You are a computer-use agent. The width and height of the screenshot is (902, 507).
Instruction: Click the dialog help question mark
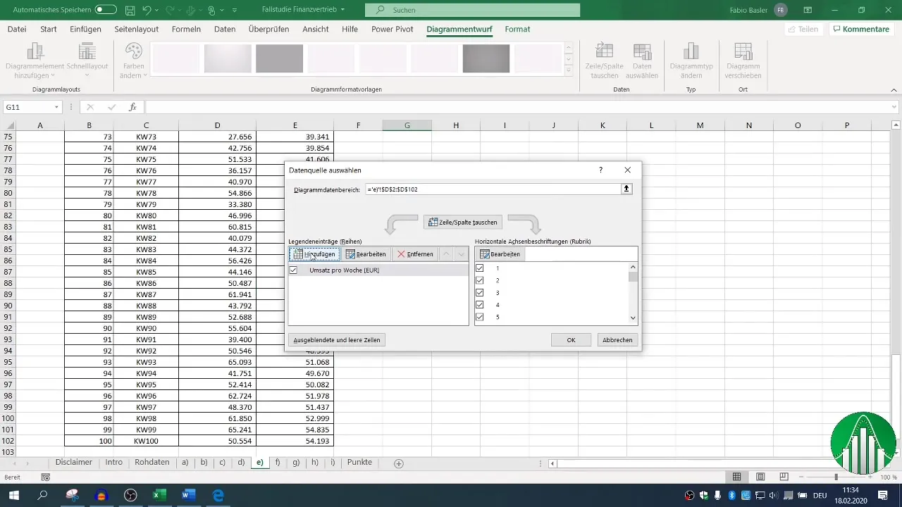pyautogui.click(x=600, y=170)
